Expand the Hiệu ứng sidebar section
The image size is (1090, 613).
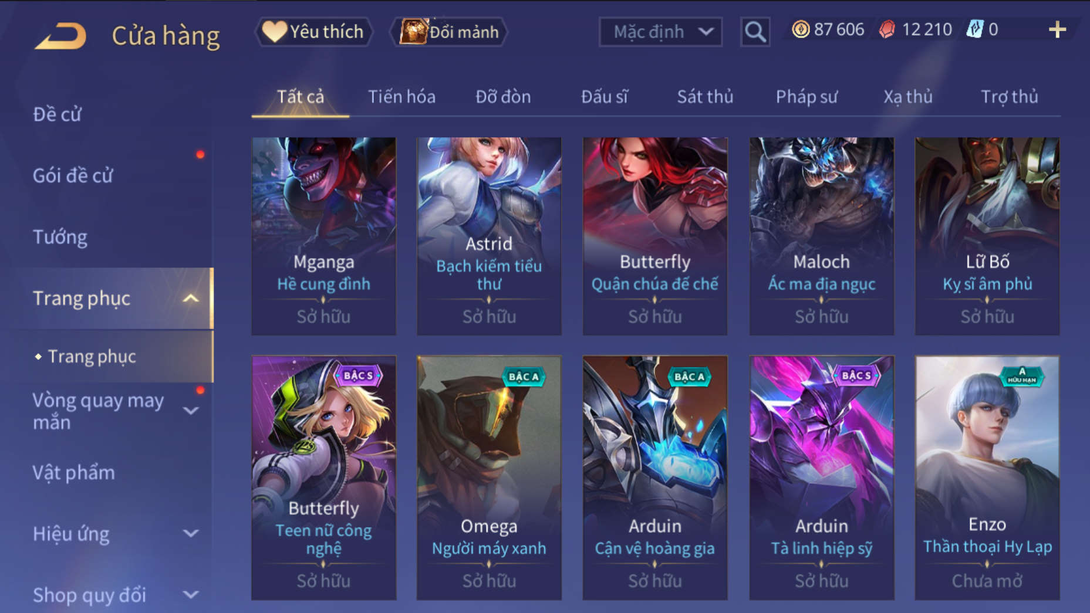point(190,533)
